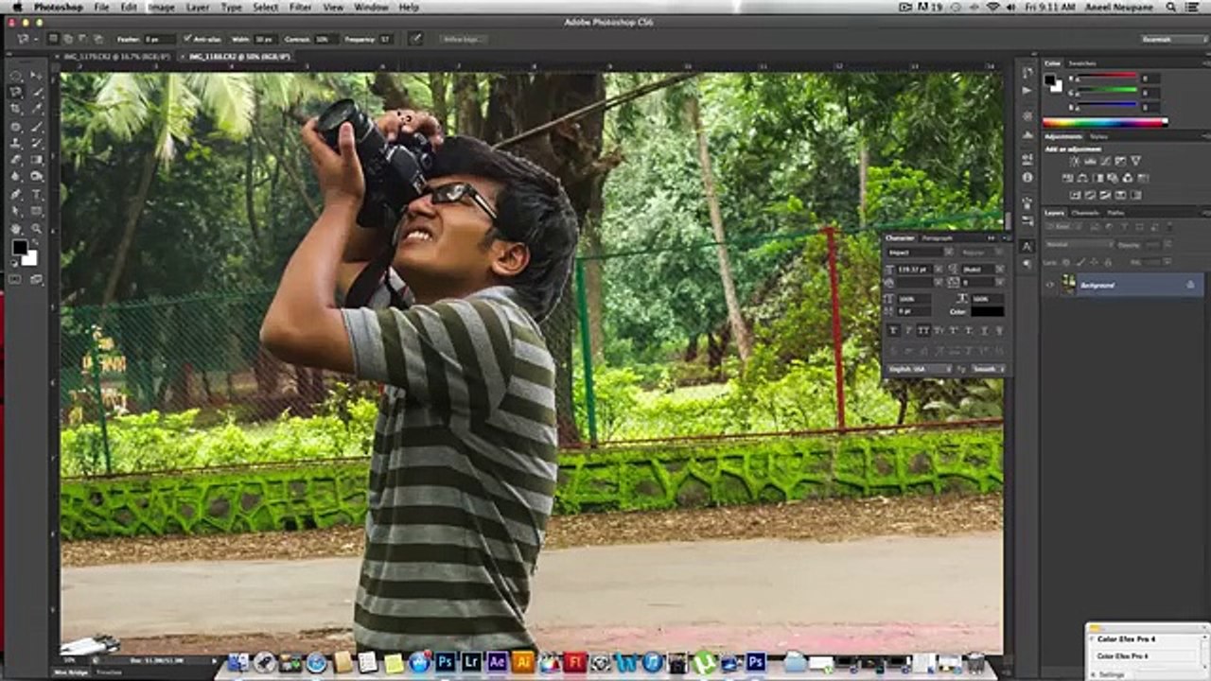Open the Layer menu
Screen dimensions: 1211x681
point(198,7)
